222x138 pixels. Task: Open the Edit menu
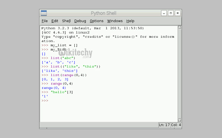point(55,21)
